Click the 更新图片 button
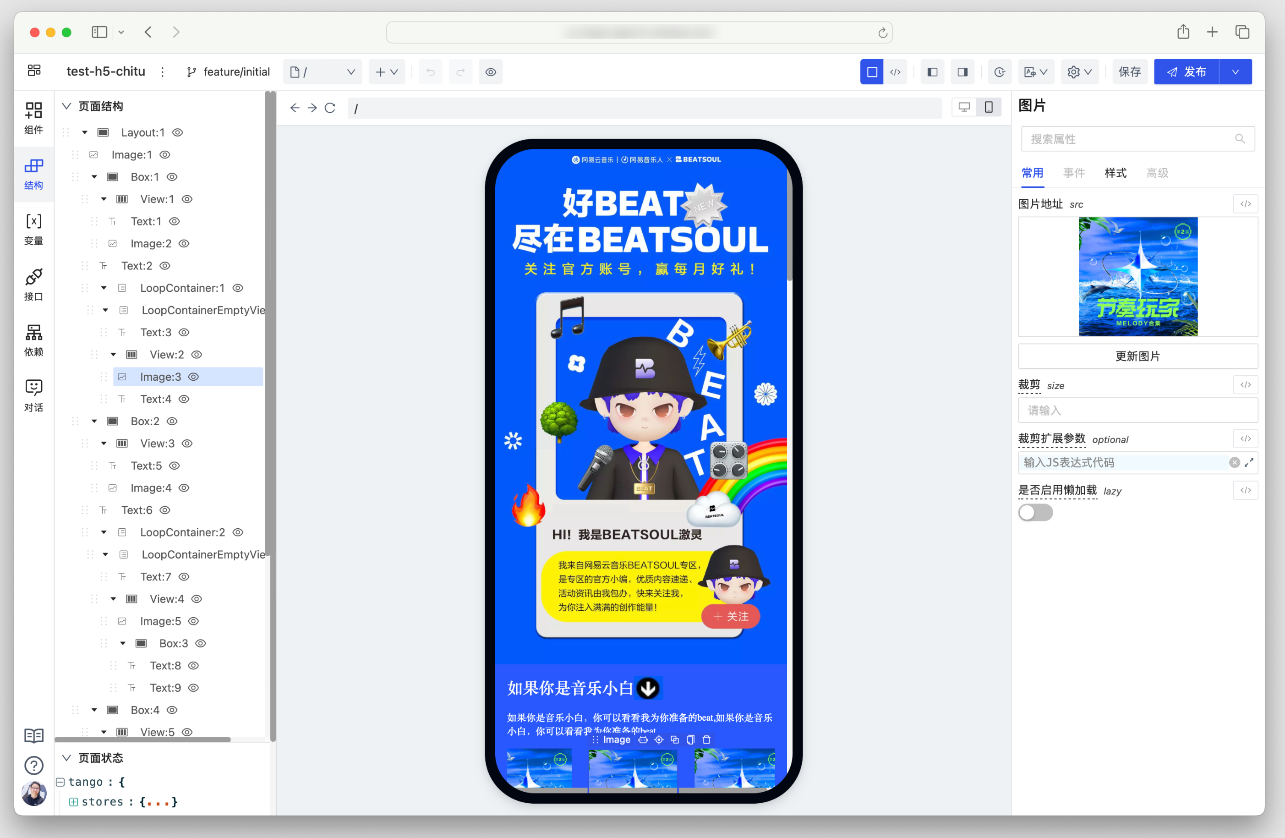Viewport: 1285px width, 838px height. [1137, 356]
